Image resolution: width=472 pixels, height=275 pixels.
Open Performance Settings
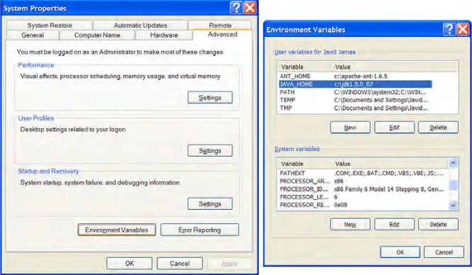[210, 98]
